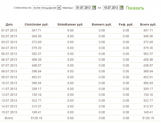Image resolution: width=161 pixels, height=123 pixels.
Task: Click the ClickUnder total 5128.19
Action: pos(36,118)
